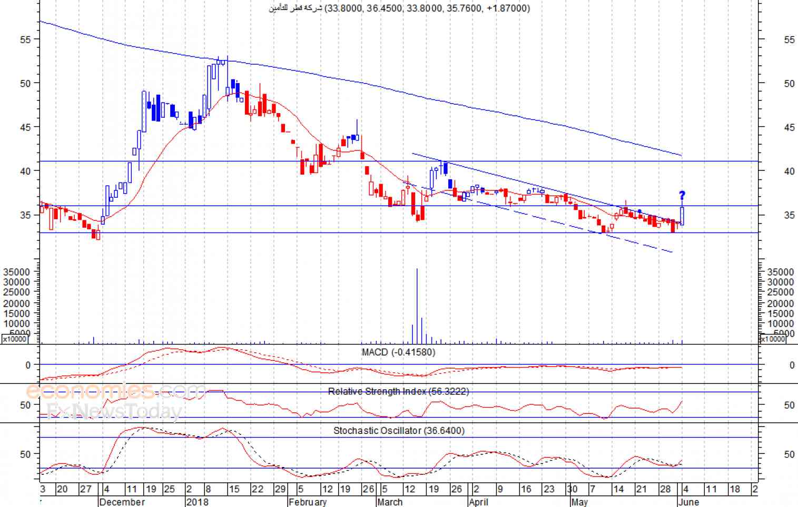Click the FxNewsToday watermark text
Screen dimensions: 798x507
pos(114,410)
